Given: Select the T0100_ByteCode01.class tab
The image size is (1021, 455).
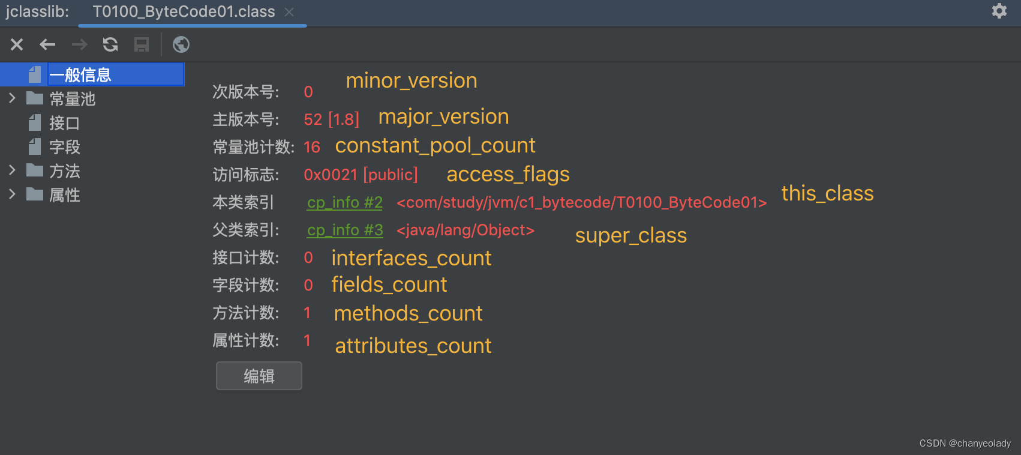Looking at the screenshot, I should tap(184, 12).
